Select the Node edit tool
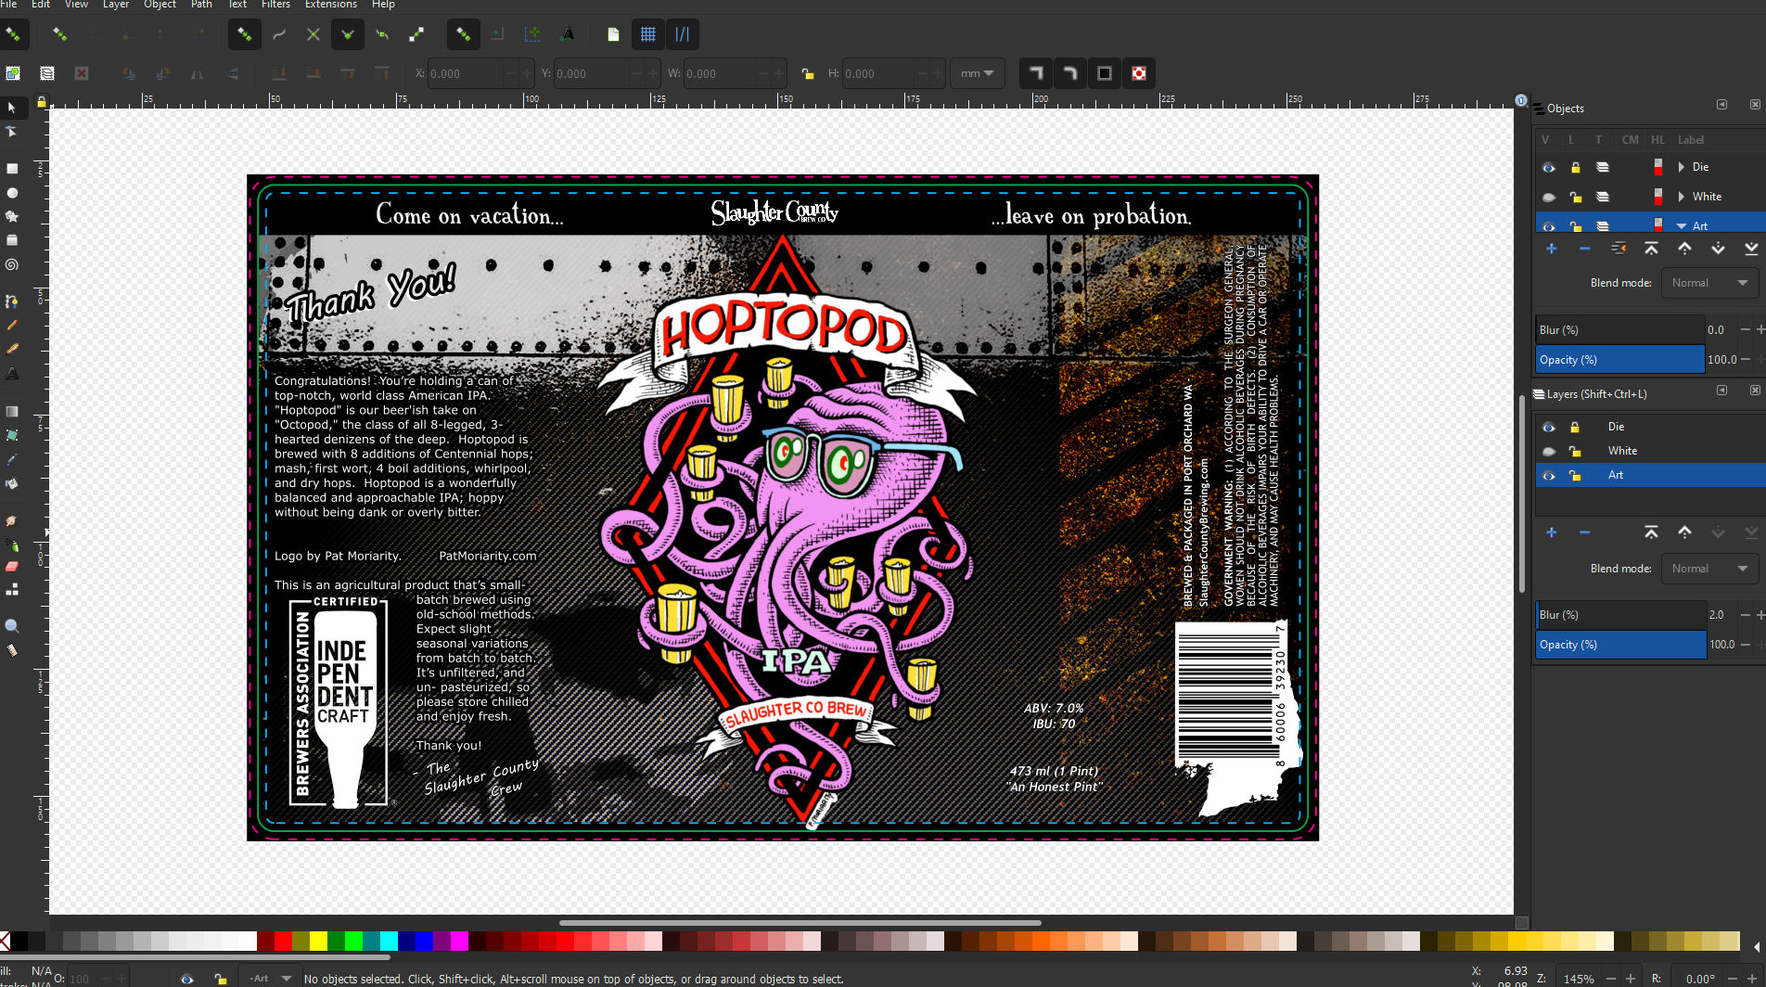This screenshot has width=1766, height=987. [x=12, y=133]
